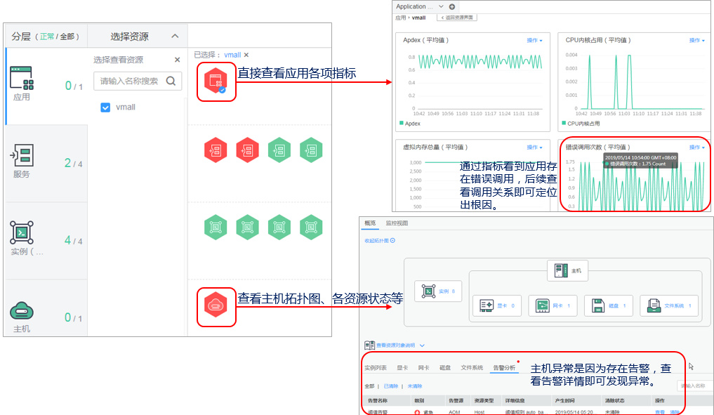Click the rightmost green instance hexagon
This screenshot has width=714, height=415.
[x=312, y=227]
